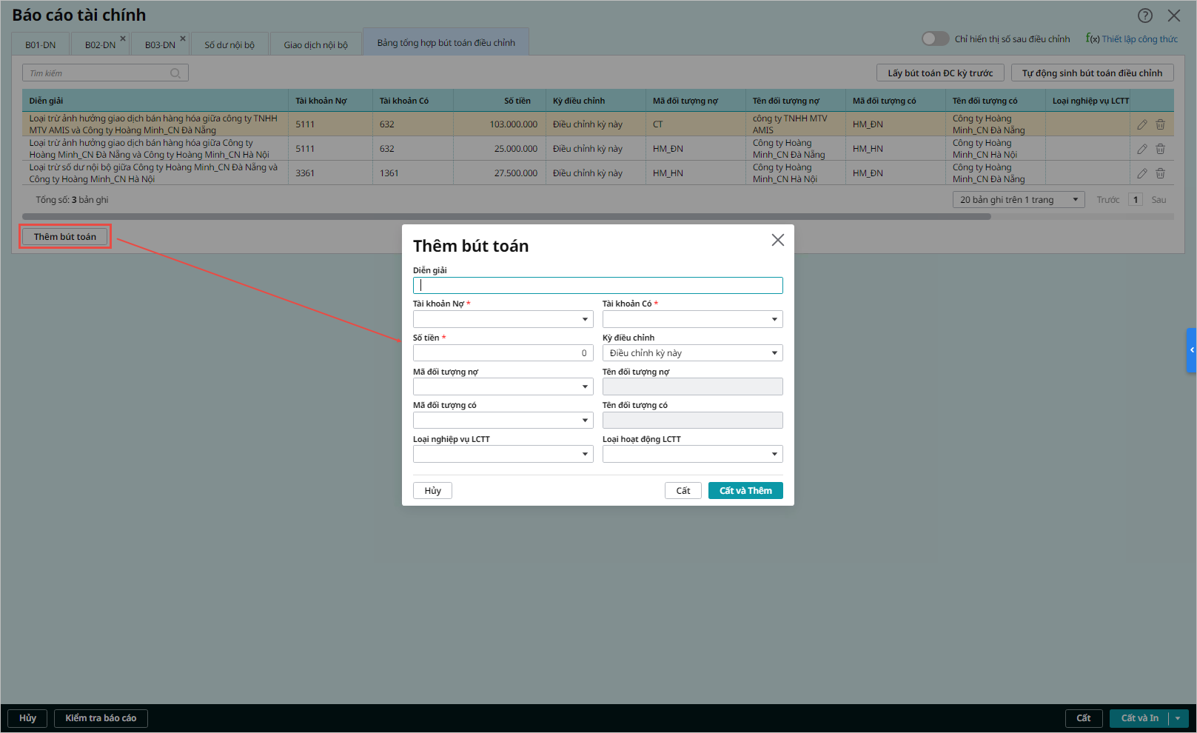The width and height of the screenshot is (1197, 733).
Task: Click edit pencil for the 25.000.000 entry
Action: (x=1142, y=149)
